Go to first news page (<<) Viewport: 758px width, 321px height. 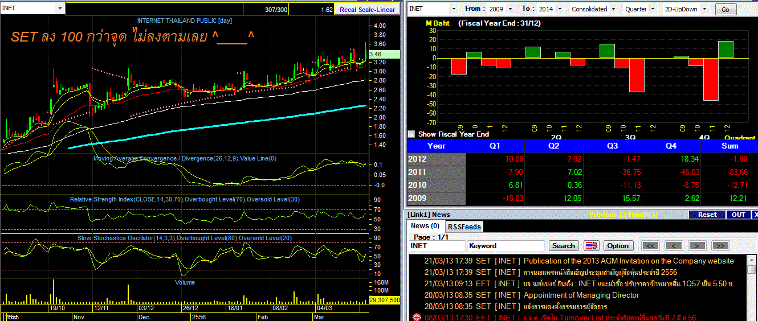click(x=651, y=246)
